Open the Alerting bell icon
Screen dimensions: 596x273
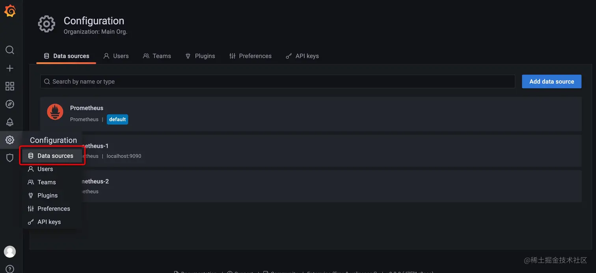[x=10, y=122]
